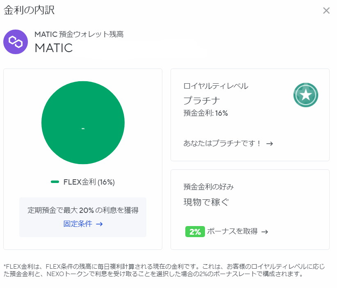Click the arrow after あなたはプラチナです！
Viewport: 337px width, 288px height.
[269, 144]
